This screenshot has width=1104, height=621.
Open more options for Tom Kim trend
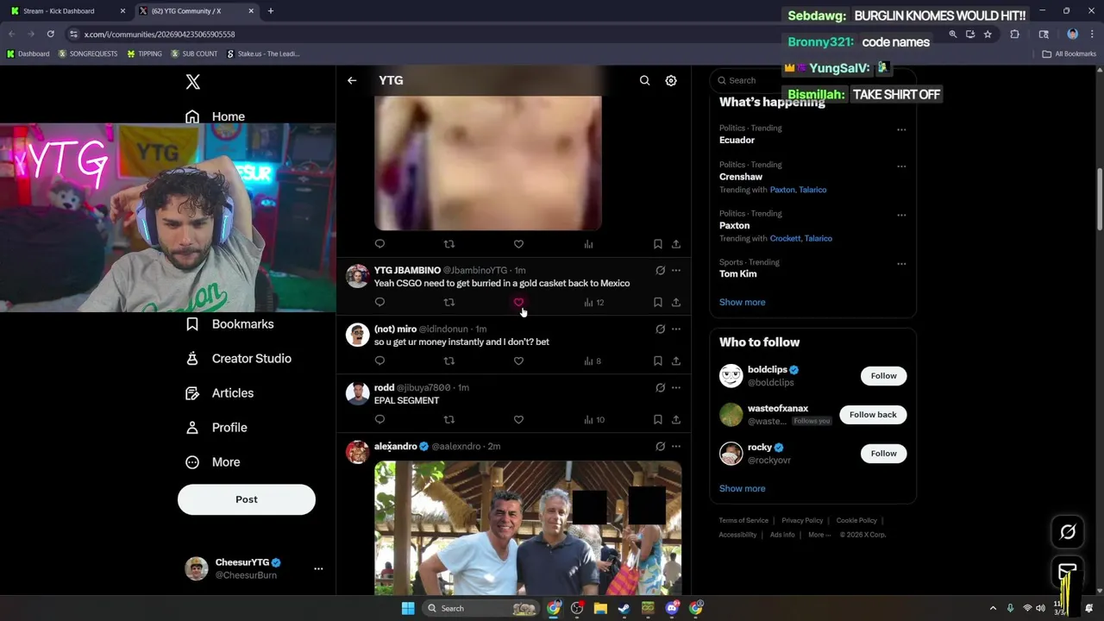click(901, 264)
